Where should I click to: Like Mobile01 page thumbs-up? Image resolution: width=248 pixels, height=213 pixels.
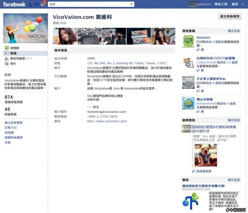[200, 50]
